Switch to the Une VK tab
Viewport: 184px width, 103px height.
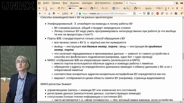[x=116, y=8]
